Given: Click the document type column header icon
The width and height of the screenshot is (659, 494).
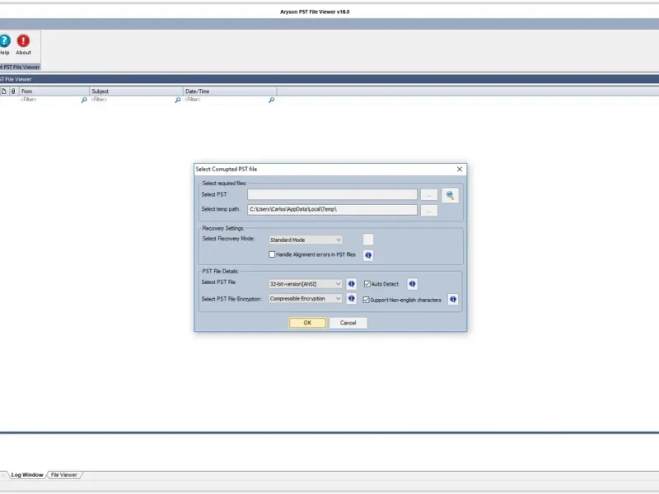Looking at the screenshot, I should pyautogui.click(x=4, y=91).
